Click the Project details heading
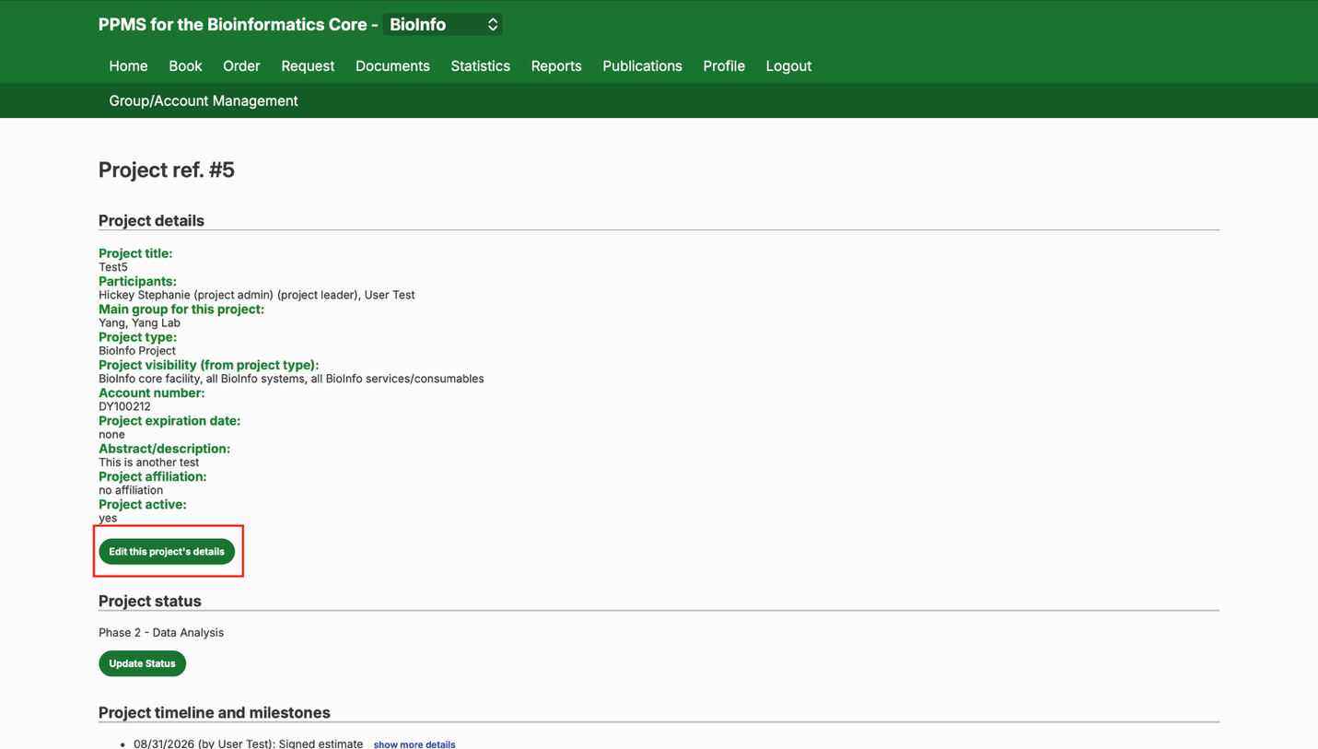This screenshot has height=749, width=1318. click(151, 221)
